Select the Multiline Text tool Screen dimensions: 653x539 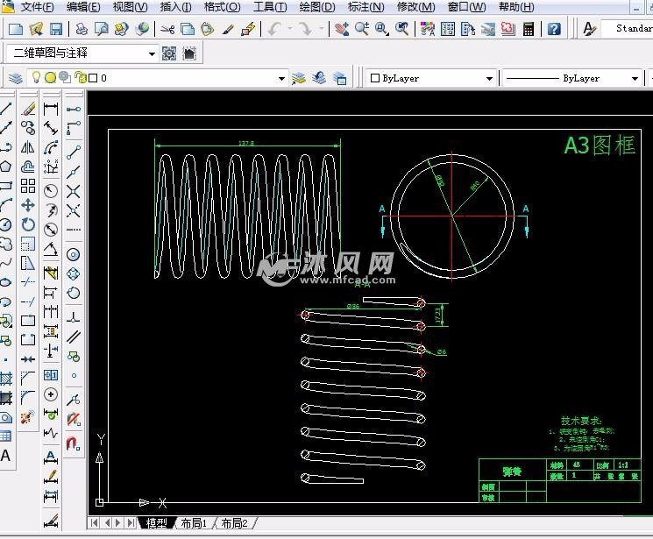(5, 456)
